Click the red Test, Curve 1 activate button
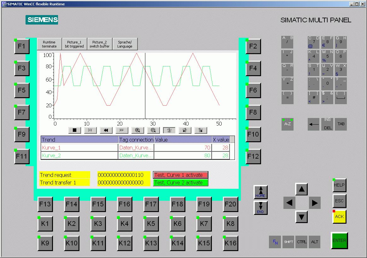 pos(181,175)
